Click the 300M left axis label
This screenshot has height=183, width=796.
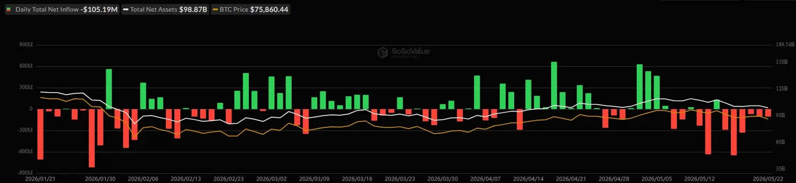click(26, 88)
